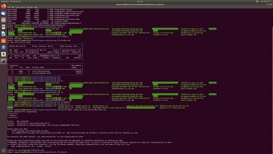Click the power icon in top bar
Viewport: 273px width, 154px height.
coord(268,1)
